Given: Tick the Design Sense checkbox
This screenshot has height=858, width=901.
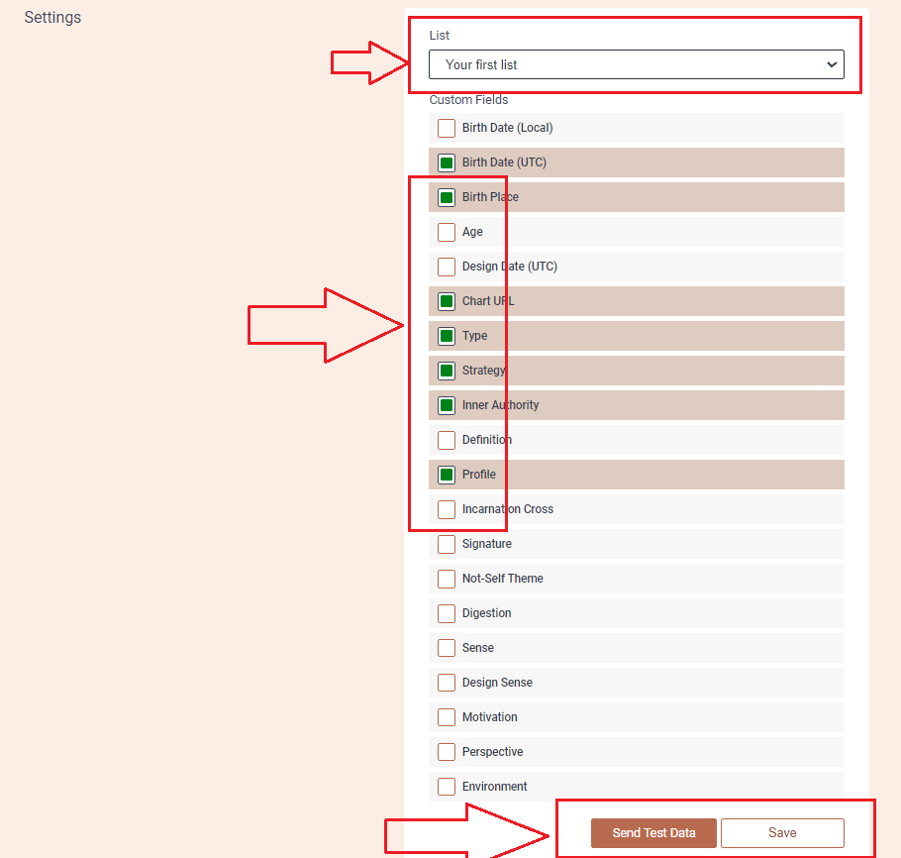Looking at the screenshot, I should pos(447,683).
